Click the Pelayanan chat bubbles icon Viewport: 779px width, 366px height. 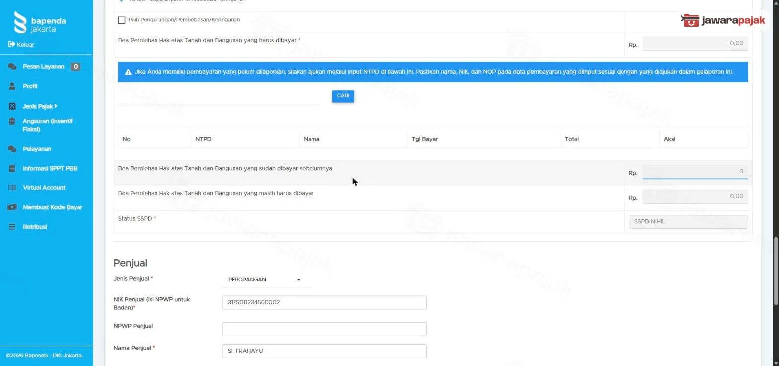[12, 149]
